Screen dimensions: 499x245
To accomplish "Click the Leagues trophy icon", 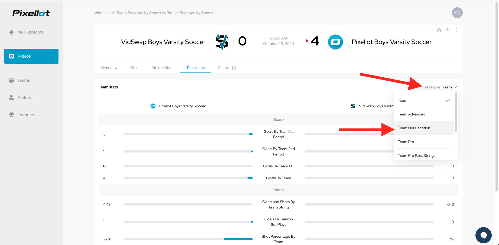I will [x=11, y=115].
